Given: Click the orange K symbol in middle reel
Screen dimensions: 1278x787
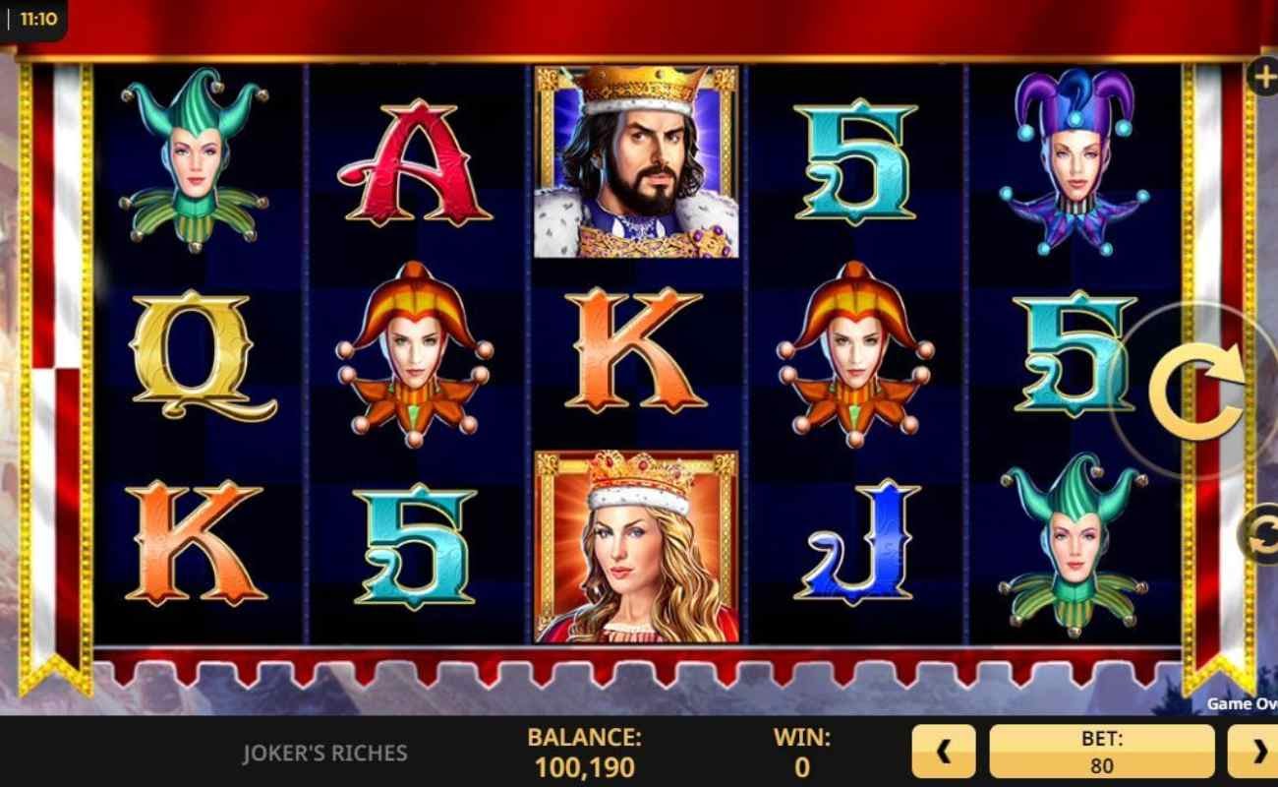Looking at the screenshot, I should pyautogui.click(x=638, y=351).
